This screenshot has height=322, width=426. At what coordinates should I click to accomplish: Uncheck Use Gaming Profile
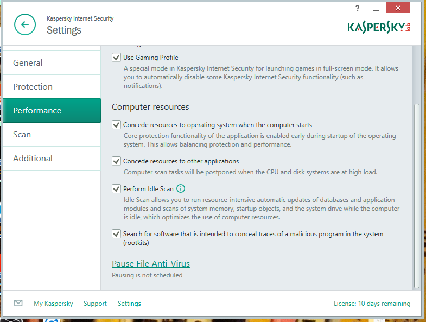tap(116, 58)
